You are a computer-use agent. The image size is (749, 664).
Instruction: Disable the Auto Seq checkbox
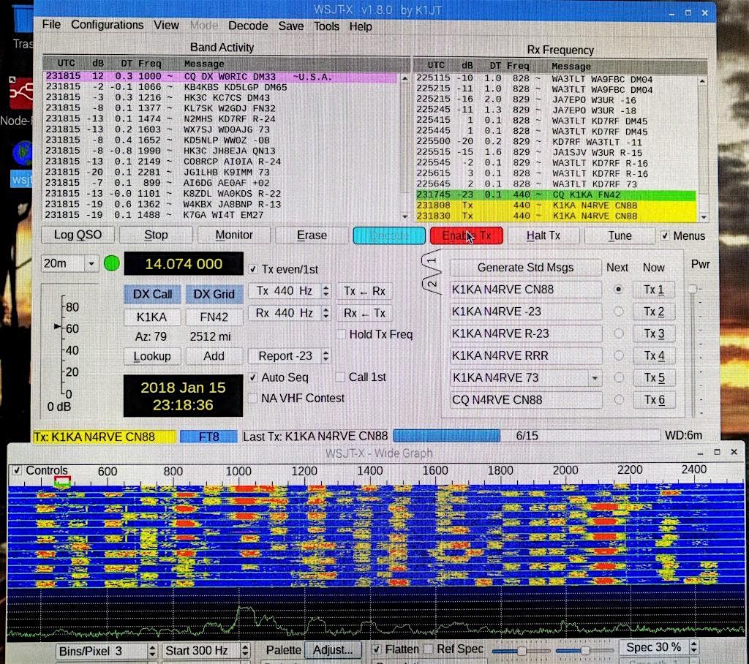click(254, 377)
